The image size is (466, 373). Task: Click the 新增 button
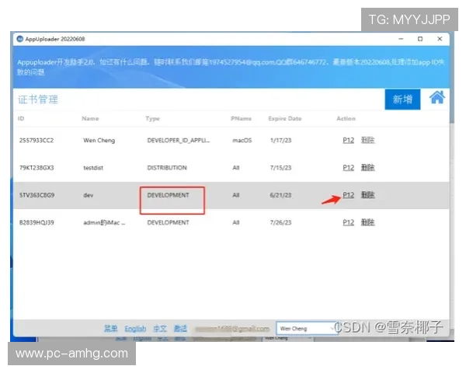point(402,99)
